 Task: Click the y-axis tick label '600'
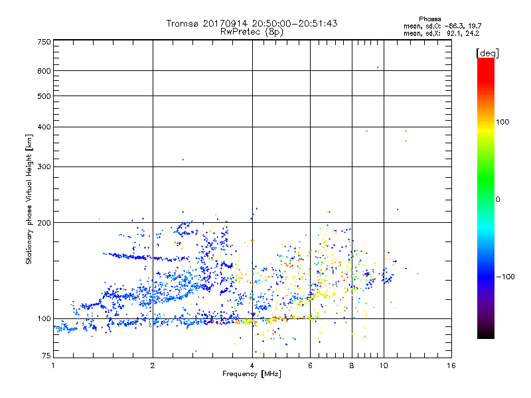(x=44, y=71)
